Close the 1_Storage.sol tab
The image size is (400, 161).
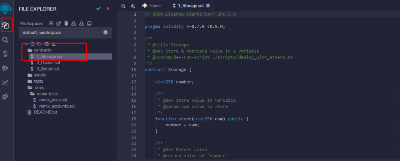(x=208, y=5)
